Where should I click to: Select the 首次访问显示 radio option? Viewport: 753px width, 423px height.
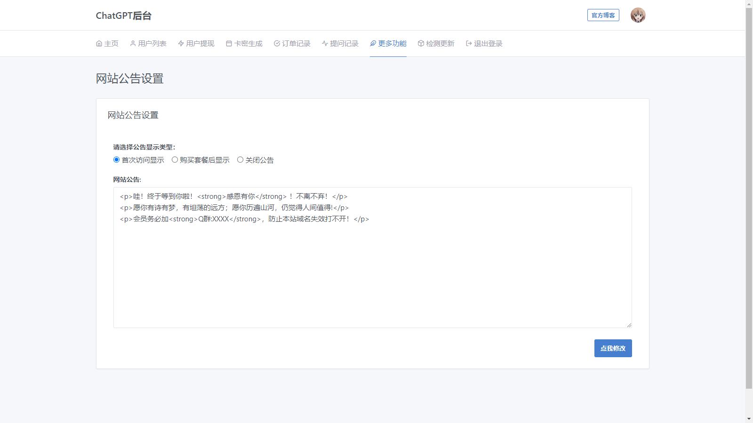116,160
